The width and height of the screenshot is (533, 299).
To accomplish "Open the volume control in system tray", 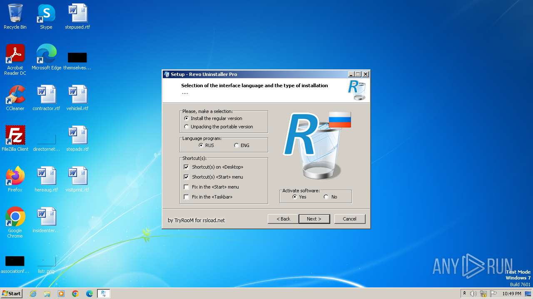I will [473, 294].
